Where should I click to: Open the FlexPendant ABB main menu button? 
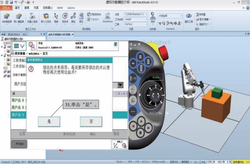[x=19, y=46]
